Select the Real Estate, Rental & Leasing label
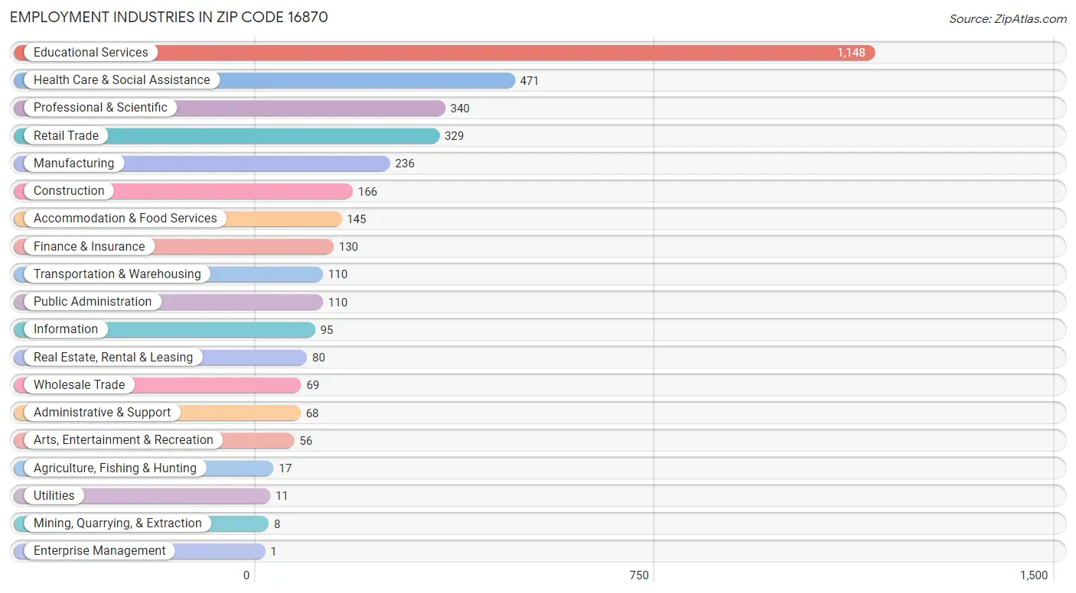Screen dimensions: 1076x593 pos(113,358)
